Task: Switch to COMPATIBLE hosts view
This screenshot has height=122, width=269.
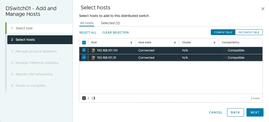Action: tap(223, 32)
